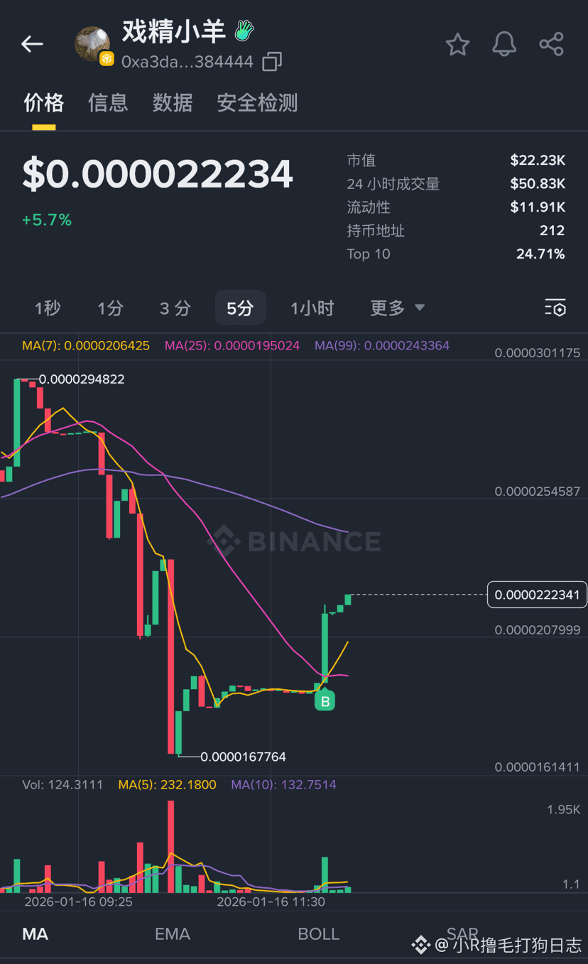Image resolution: width=588 pixels, height=964 pixels.
Task: Copy contract address with copy icon
Action: pos(272,62)
